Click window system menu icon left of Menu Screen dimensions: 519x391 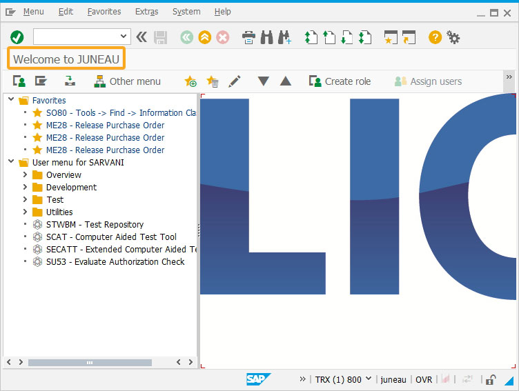[x=10, y=12]
